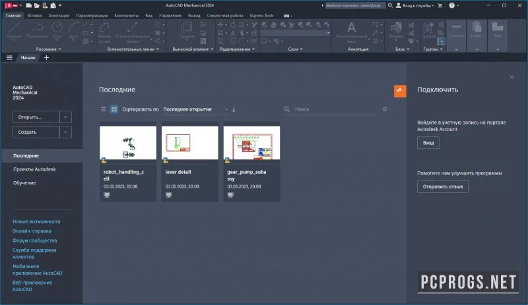Click the Вставка block insert tool

[x=396, y=30]
